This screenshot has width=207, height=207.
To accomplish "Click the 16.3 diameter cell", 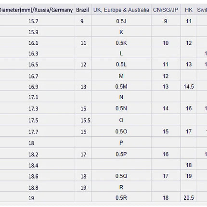I will point(33,53).
